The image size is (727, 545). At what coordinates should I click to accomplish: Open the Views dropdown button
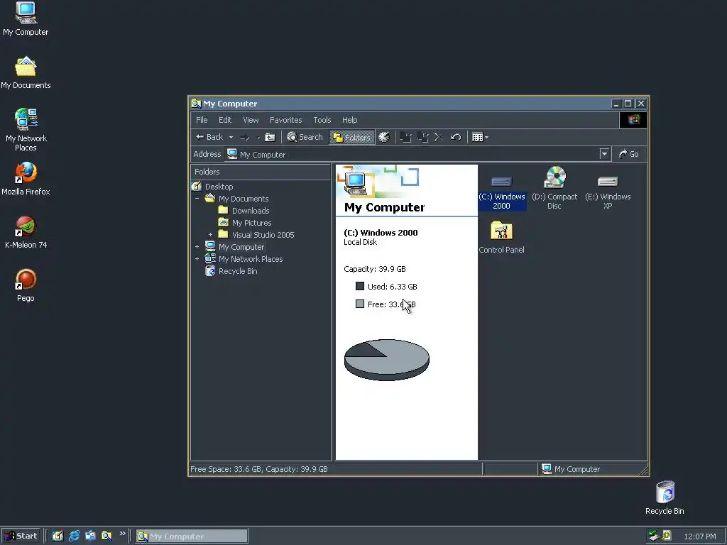pos(480,137)
